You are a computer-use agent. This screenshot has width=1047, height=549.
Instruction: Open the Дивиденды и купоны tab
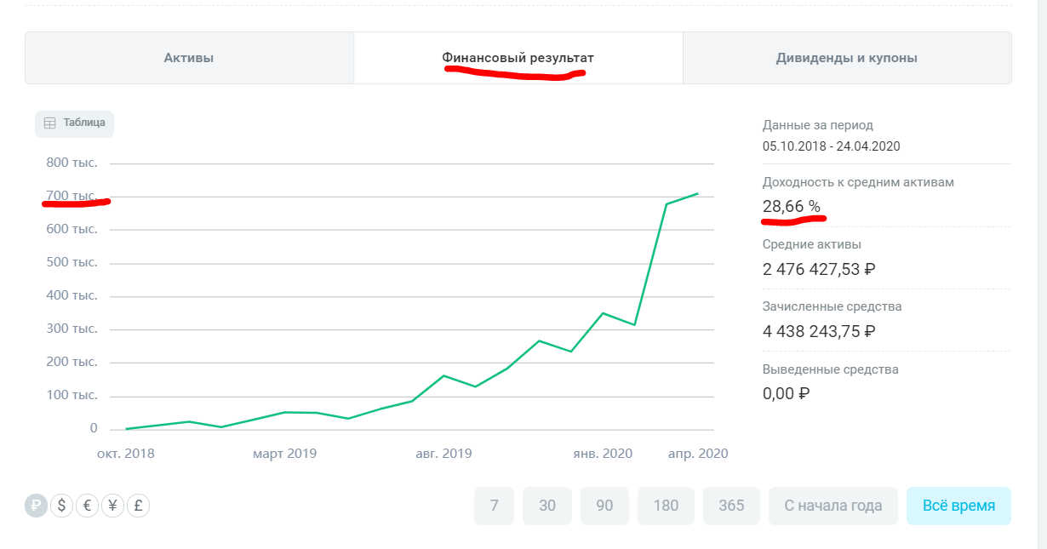pos(846,58)
